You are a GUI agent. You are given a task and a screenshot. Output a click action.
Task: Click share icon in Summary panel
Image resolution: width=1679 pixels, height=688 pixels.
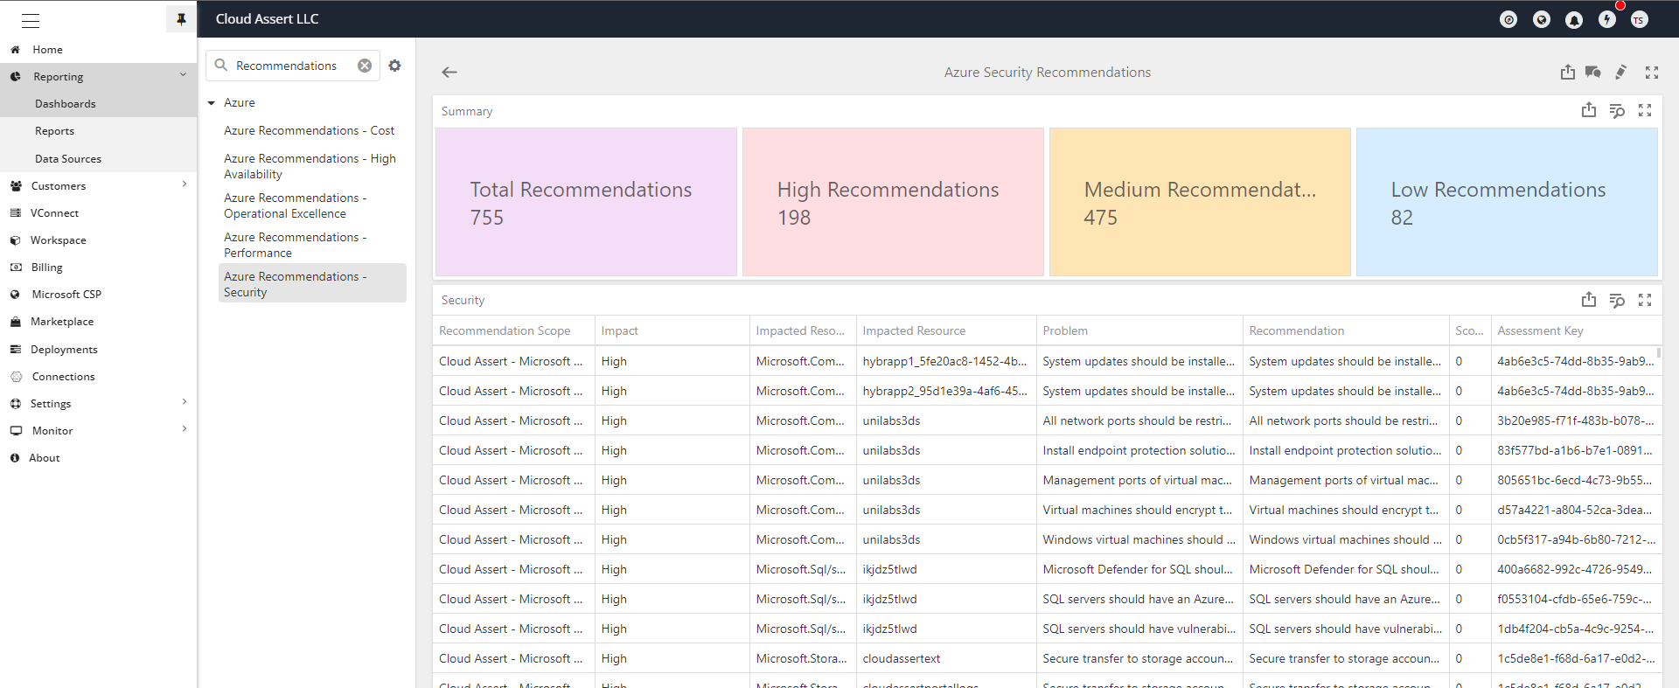coord(1588,110)
